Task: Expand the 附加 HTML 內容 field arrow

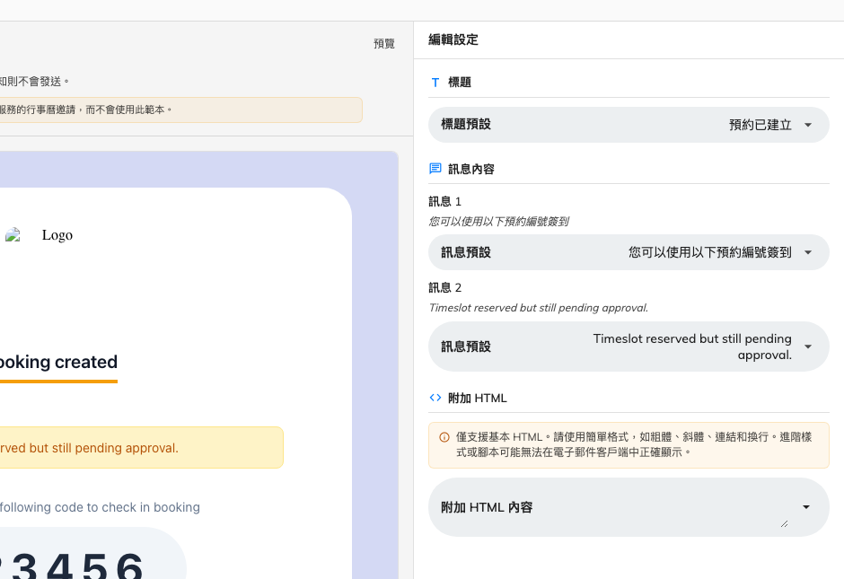Action: [805, 507]
